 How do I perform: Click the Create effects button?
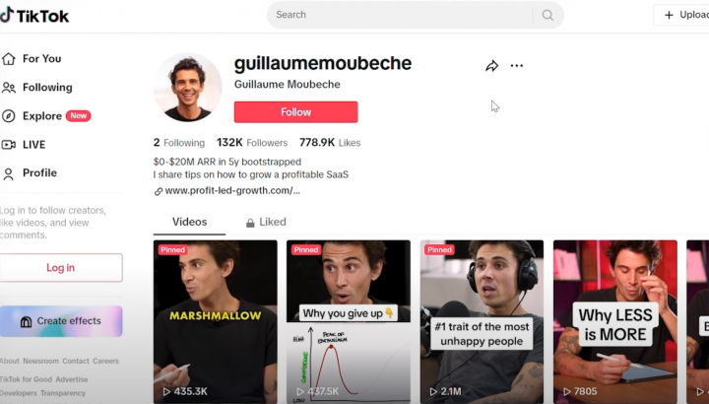[61, 321]
